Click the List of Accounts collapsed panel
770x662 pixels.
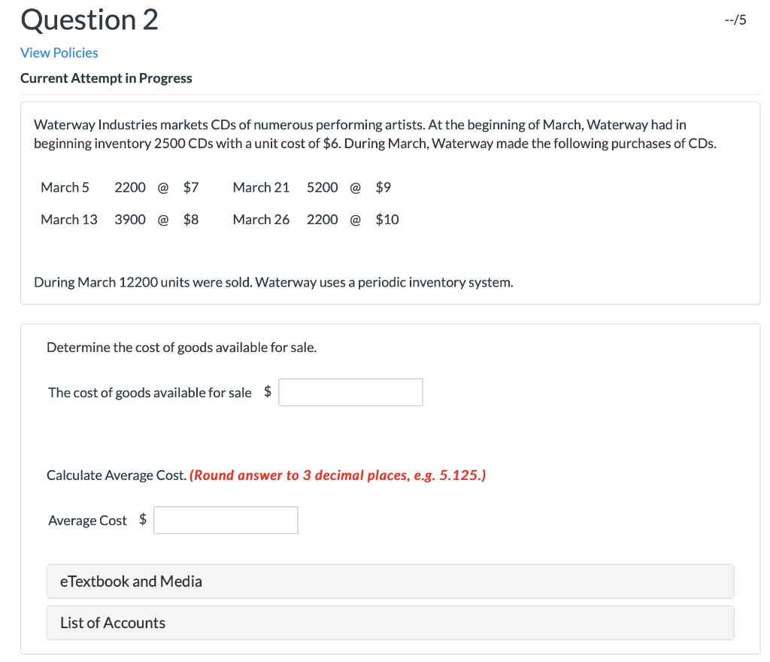pos(390,622)
